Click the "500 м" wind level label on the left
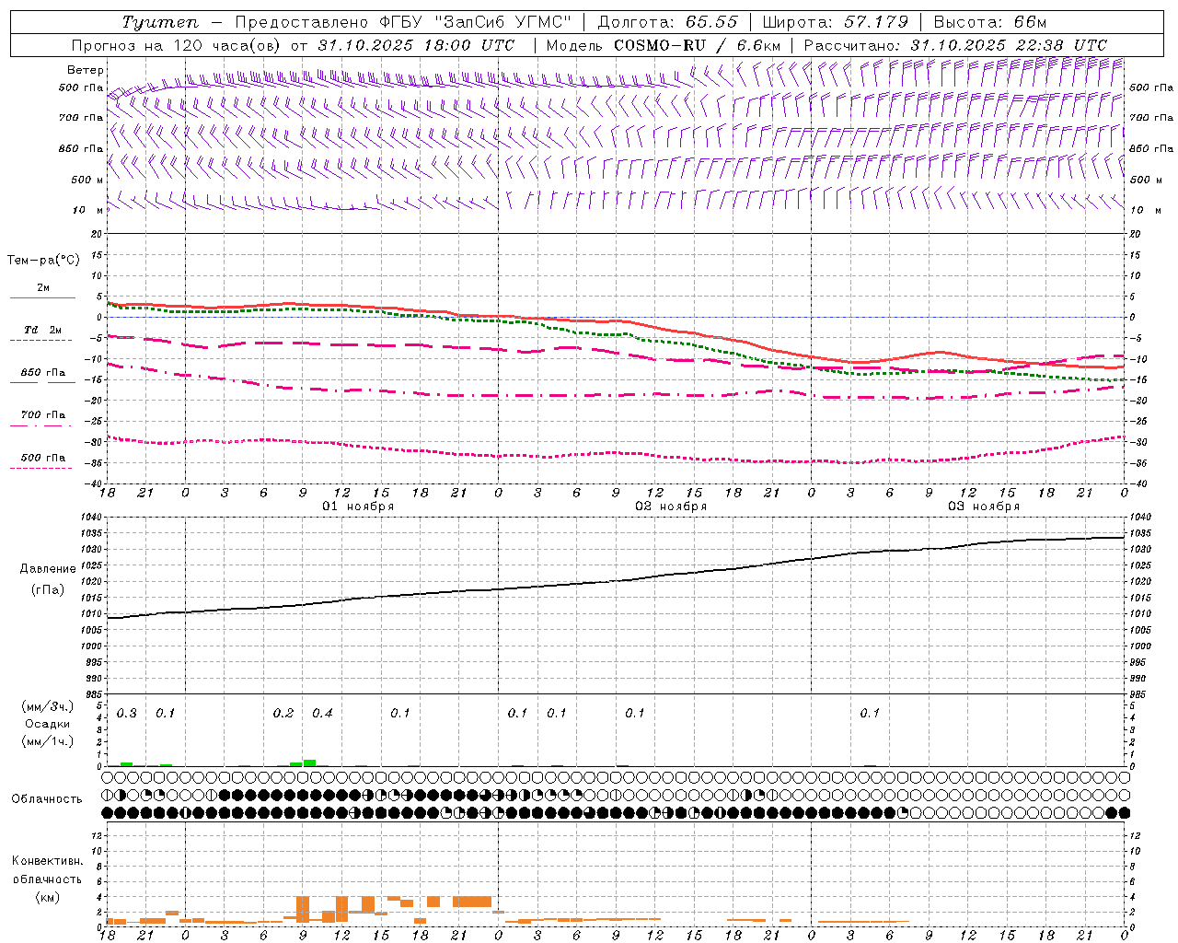Image resolution: width=1178 pixels, height=943 pixels. [x=87, y=180]
